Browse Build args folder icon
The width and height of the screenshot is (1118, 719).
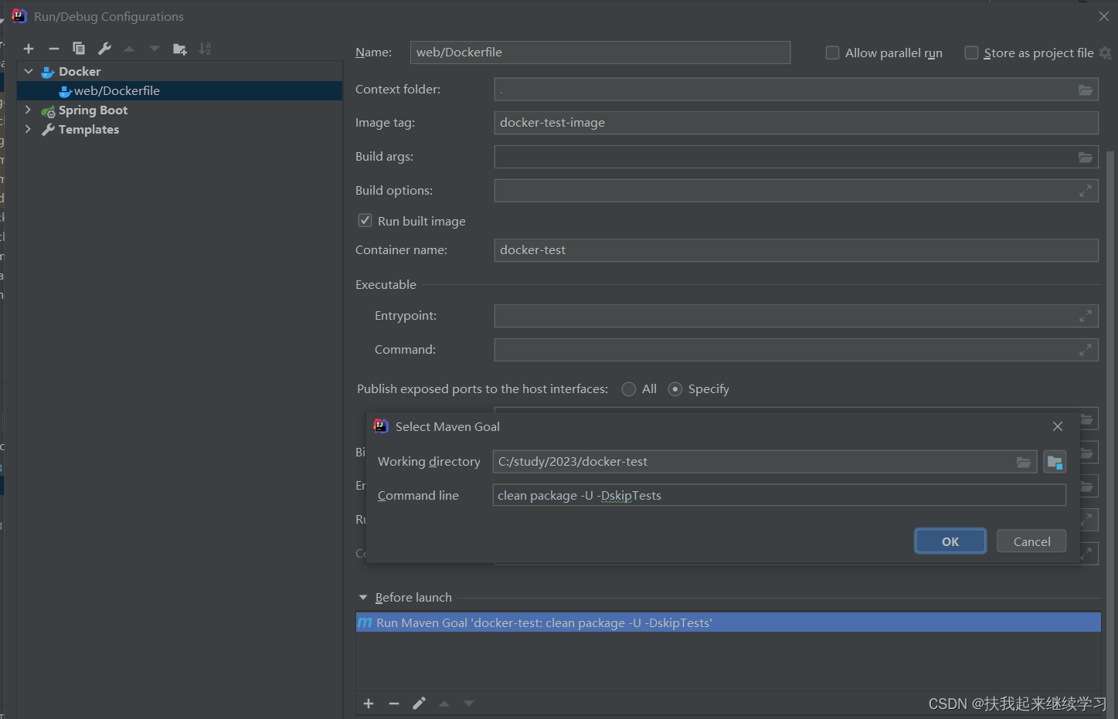(1086, 157)
